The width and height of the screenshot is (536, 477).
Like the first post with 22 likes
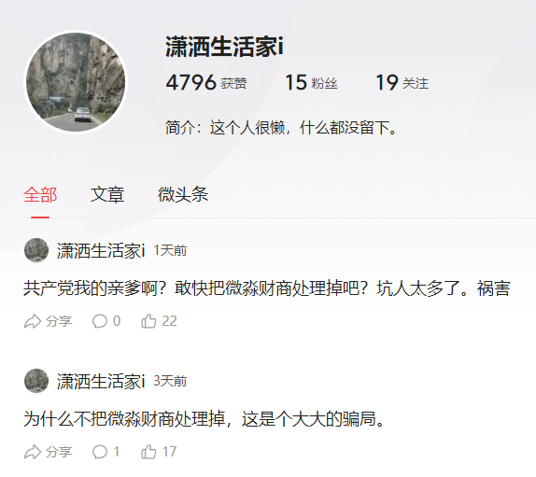coord(148,321)
